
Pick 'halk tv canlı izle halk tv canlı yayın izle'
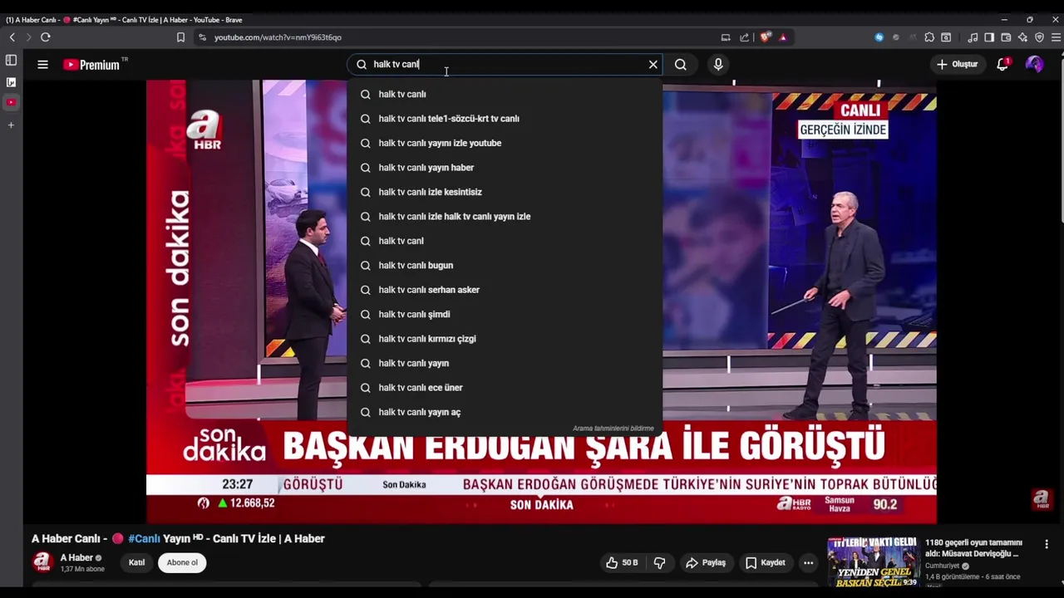505,217
